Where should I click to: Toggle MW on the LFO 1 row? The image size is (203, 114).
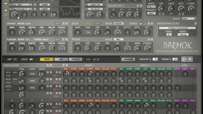[15, 73]
